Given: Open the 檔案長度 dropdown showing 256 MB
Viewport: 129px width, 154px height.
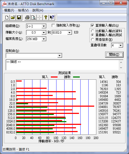Looking at the screenshot, I should click(x=44, y=39).
